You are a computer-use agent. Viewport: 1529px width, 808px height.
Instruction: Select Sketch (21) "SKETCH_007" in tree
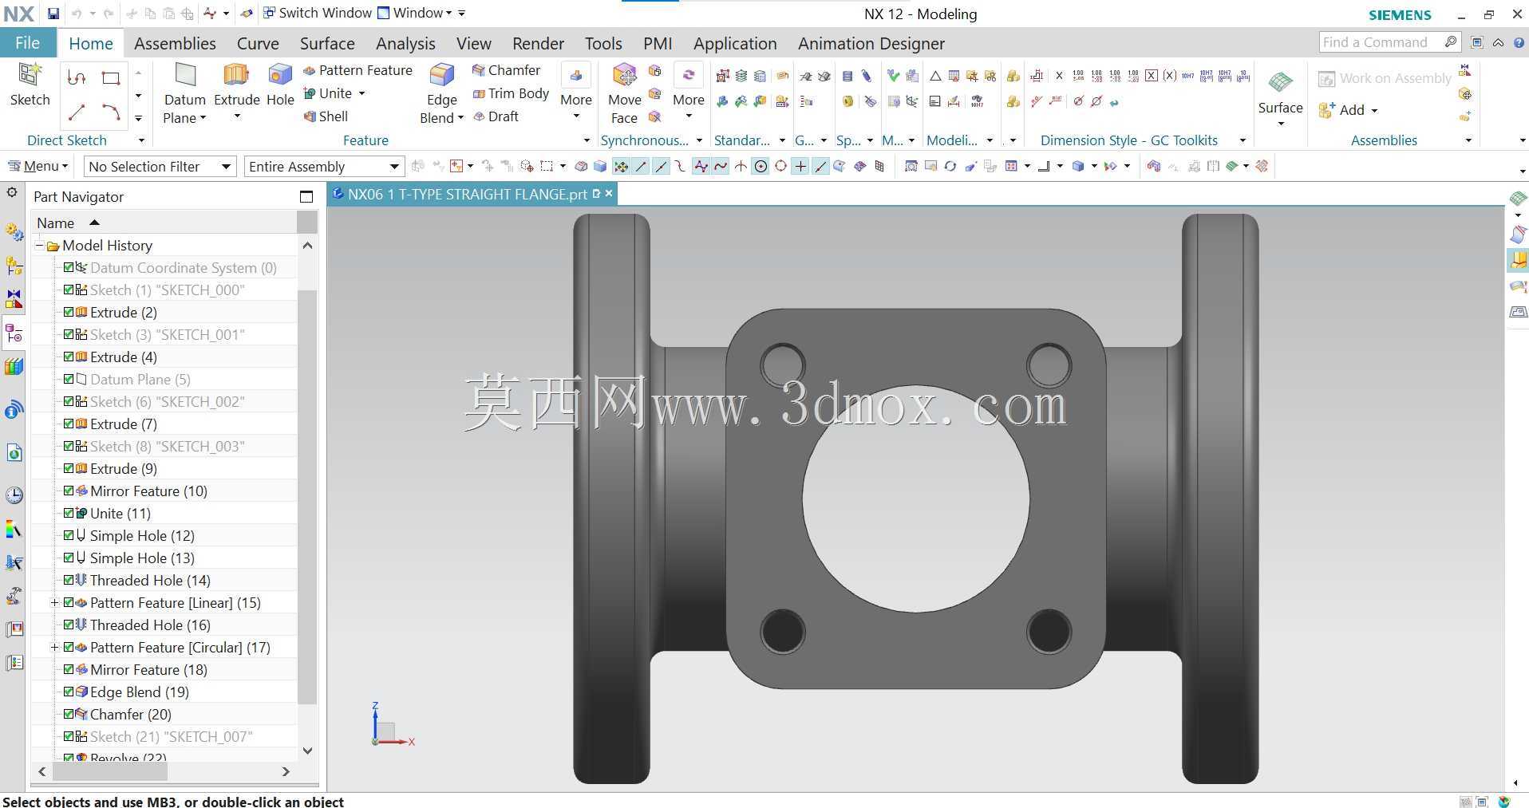(x=171, y=736)
